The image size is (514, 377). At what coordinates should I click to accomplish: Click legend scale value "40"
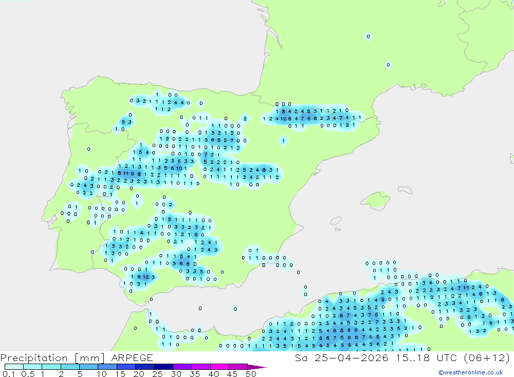(213, 374)
